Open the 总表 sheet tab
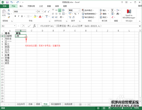Viewport: 142px width, 110px height. tap(30, 104)
